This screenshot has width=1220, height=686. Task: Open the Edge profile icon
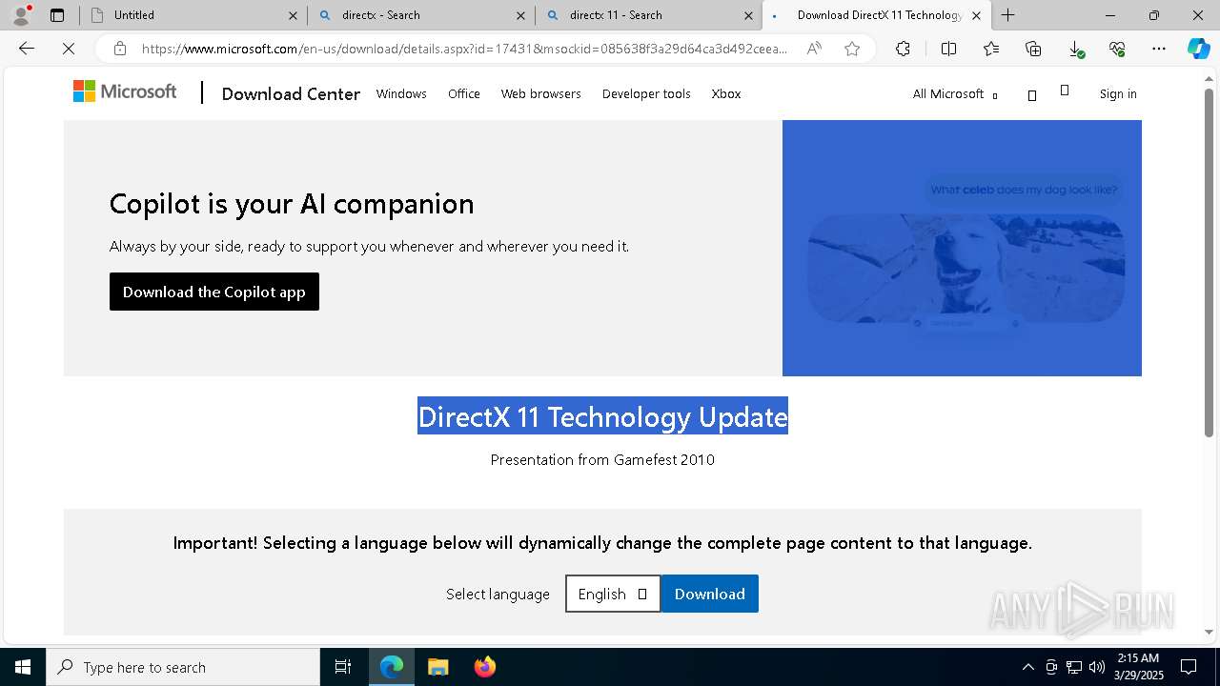pyautogui.click(x=21, y=15)
